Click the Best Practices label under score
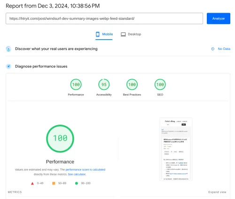Image resolution: width=235 pixels, height=199 pixels. pyautogui.click(x=132, y=95)
